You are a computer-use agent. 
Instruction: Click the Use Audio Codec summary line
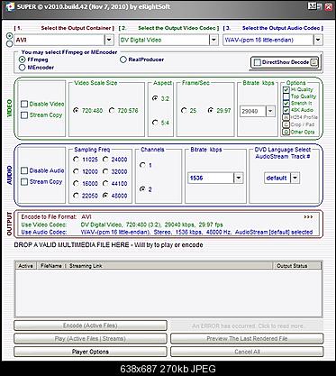click(167, 232)
